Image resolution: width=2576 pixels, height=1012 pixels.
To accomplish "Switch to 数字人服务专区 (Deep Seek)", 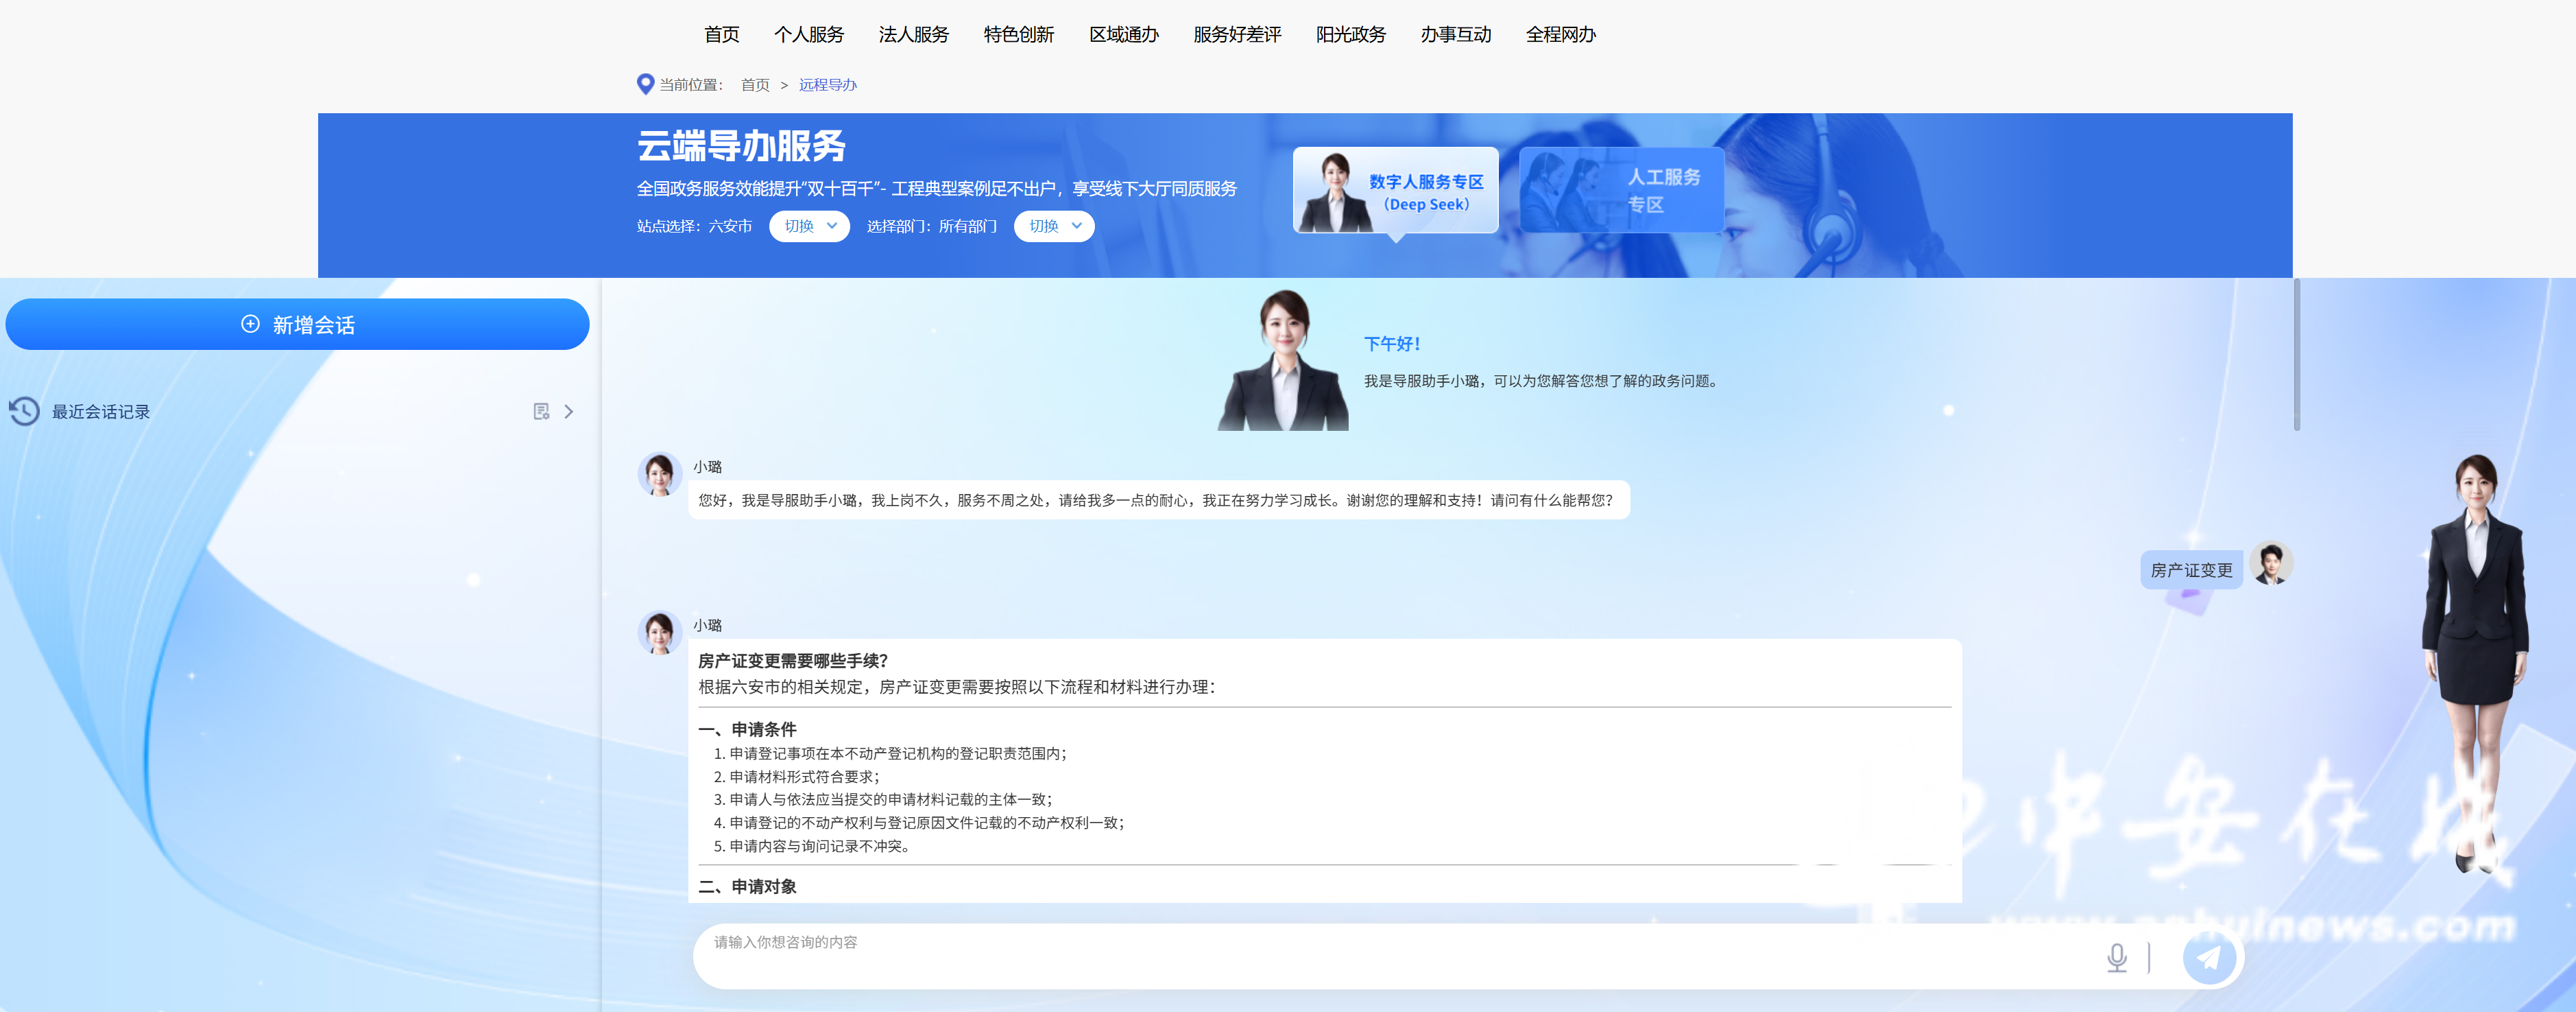I will (x=1395, y=191).
